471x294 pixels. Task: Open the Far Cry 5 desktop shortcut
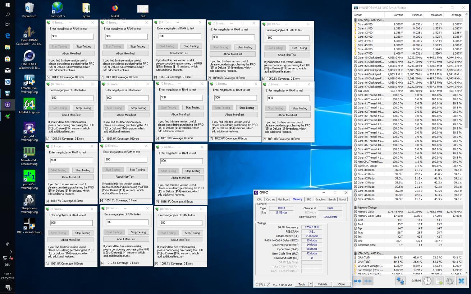pos(58,10)
